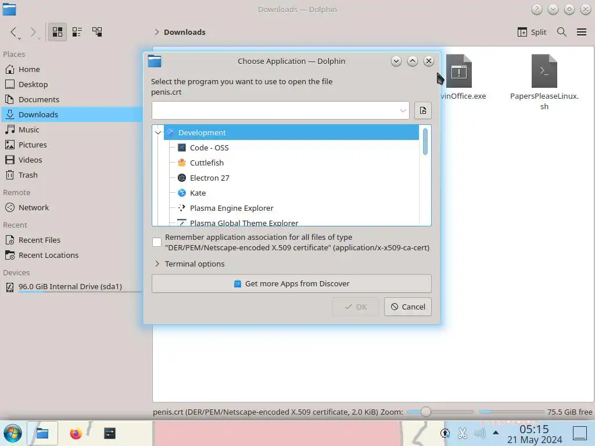
Task: Open the volume tray icon
Action: 479,433
